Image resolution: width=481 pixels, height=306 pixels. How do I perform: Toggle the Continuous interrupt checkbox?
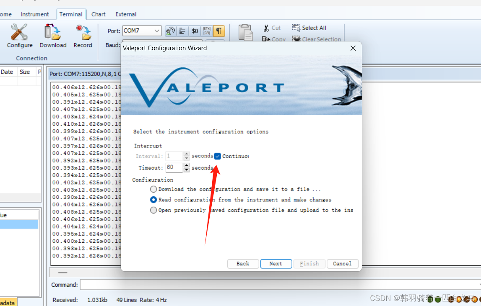tap(217, 156)
